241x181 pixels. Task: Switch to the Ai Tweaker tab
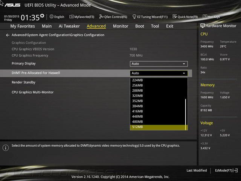(x=69, y=26)
